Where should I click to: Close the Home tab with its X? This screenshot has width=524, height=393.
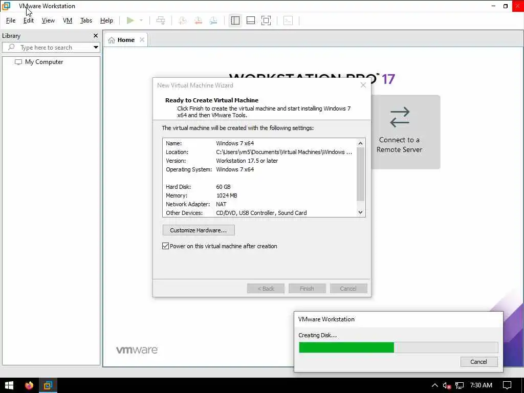coord(142,40)
